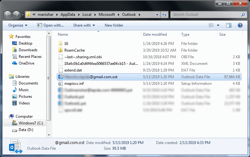
Task: Open the Documents library
Action: [x=28, y=83]
